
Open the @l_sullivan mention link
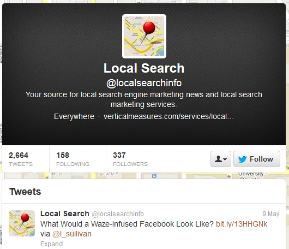(72, 234)
